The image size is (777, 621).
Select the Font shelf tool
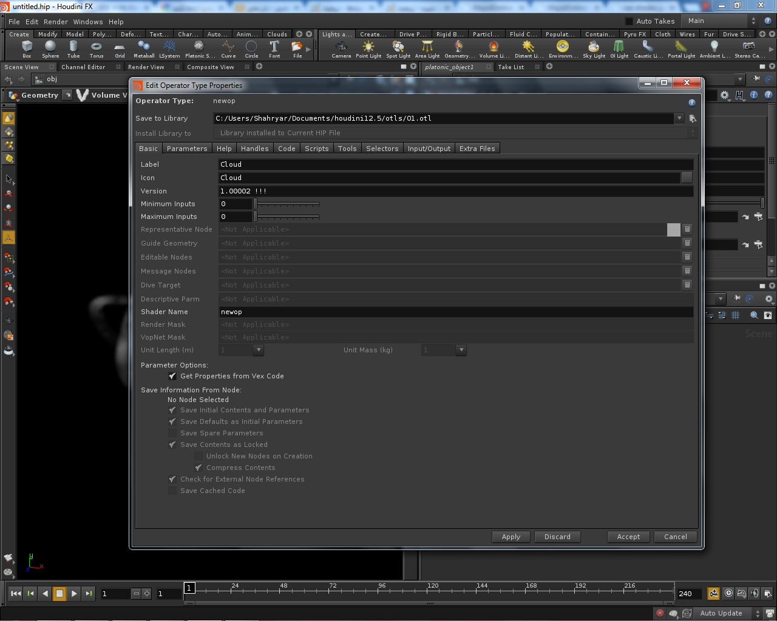tap(274, 49)
